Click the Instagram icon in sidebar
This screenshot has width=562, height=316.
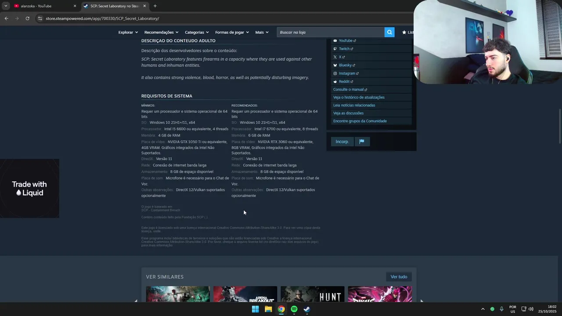[x=335, y=73]
